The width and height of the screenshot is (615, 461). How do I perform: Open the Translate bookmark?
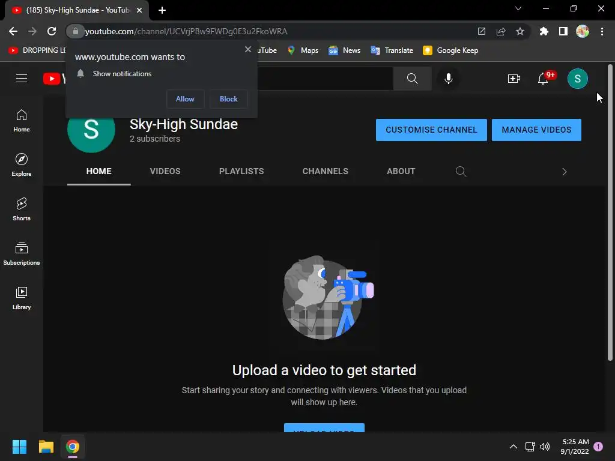392,50
